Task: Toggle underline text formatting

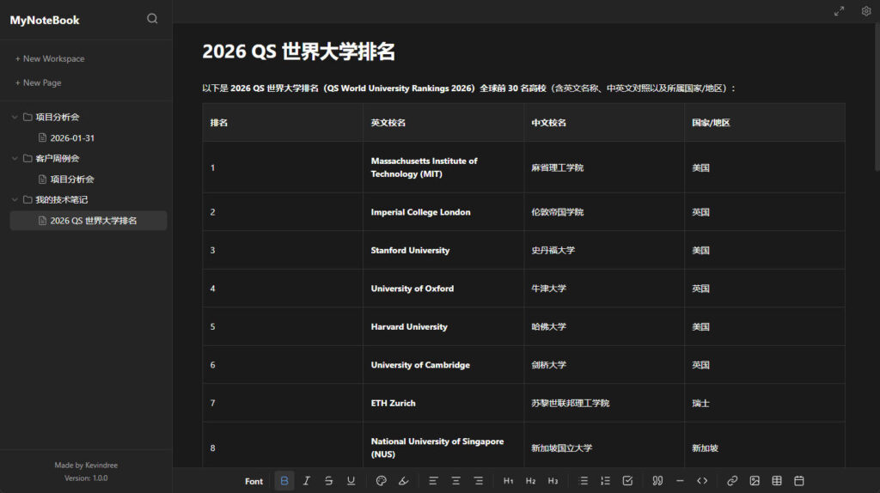Action: 351,481
